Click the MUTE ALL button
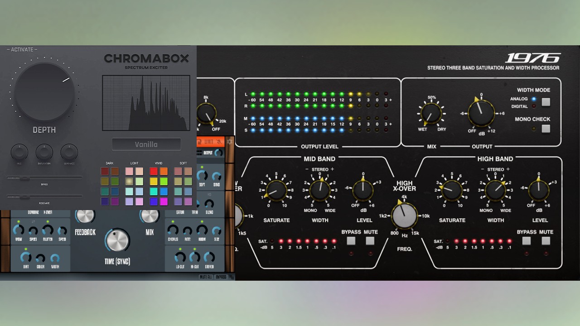This screenshot has width=580, height=326. [x=206, y=277]
